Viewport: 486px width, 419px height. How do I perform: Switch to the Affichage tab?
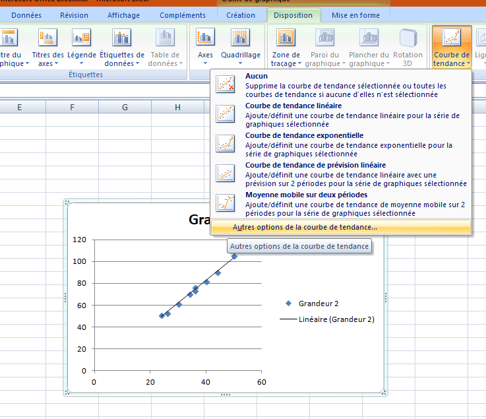tap(123, 15)
